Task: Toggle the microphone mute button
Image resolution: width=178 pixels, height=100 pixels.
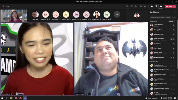Action: point(156,7)
